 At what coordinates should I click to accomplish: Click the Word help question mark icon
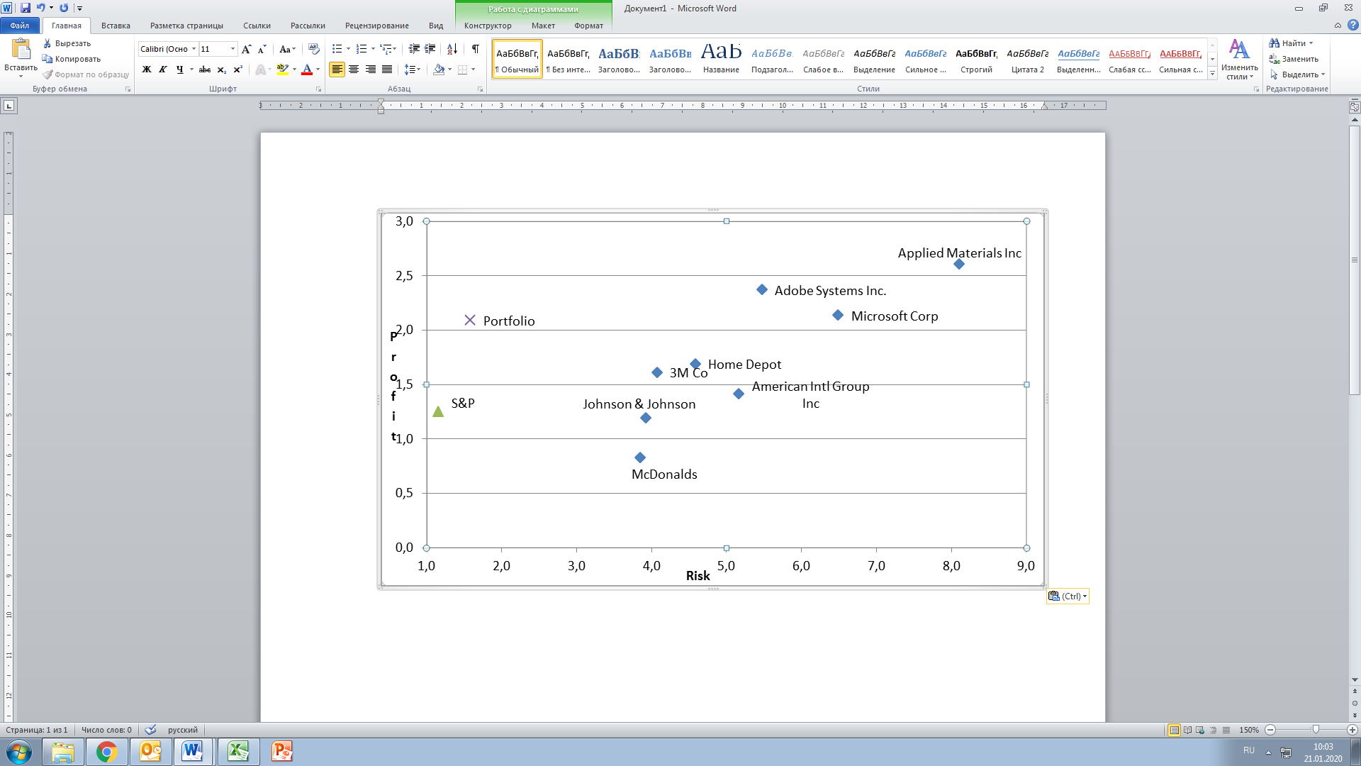[x=1352, y=26]
